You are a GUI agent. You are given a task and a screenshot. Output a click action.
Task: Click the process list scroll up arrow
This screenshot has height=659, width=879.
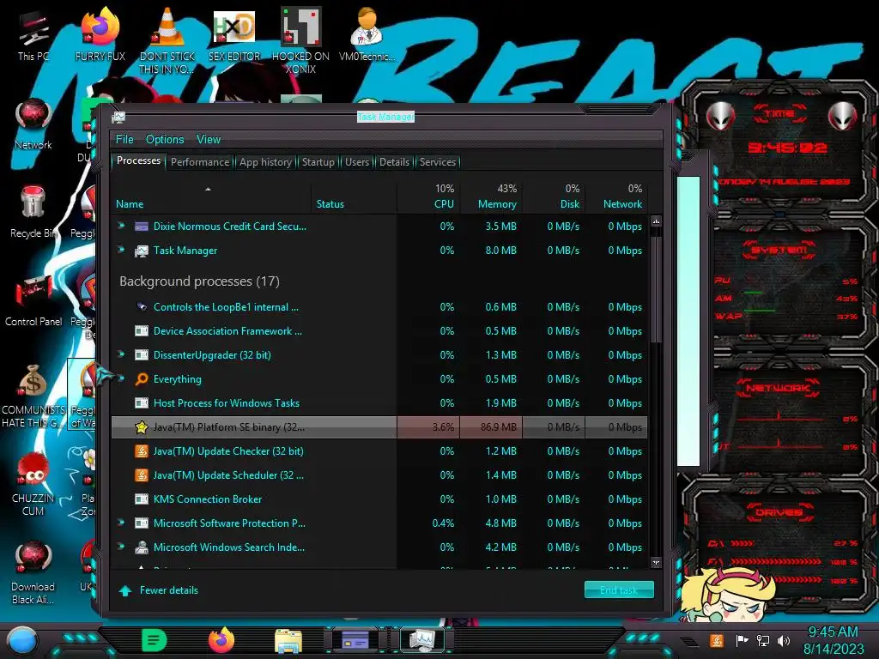point(656,221)
